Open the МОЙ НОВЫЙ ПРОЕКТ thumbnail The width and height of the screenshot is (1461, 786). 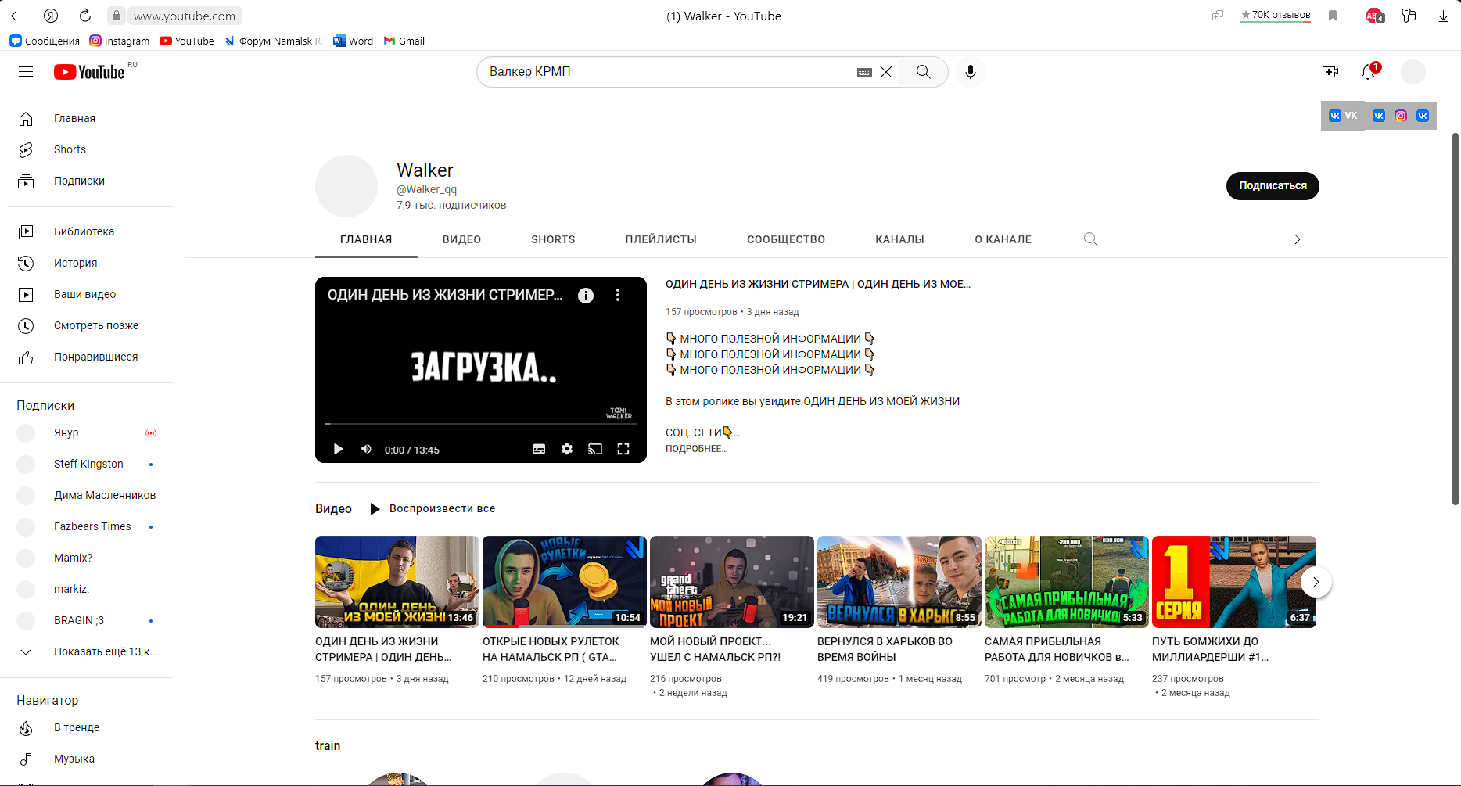pyautogui.click(x=732, y=582)
